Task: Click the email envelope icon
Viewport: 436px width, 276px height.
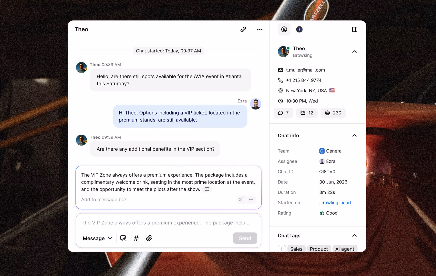Action: point(281,70)
